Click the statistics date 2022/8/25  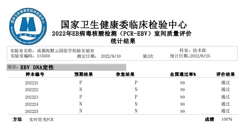point(200,56)
